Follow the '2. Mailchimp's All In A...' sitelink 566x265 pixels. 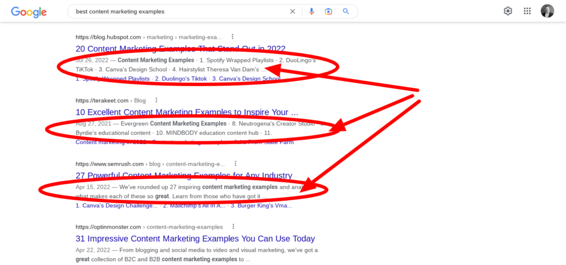coord(194,206)
